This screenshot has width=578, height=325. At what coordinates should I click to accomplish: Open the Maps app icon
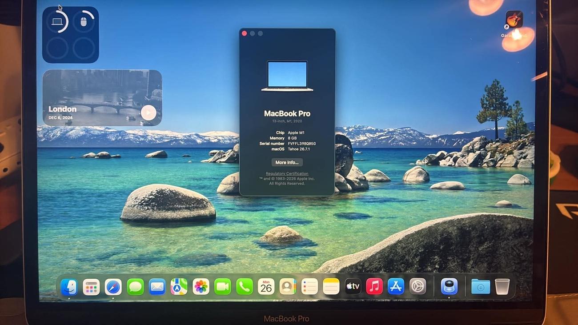coord(179,287)
